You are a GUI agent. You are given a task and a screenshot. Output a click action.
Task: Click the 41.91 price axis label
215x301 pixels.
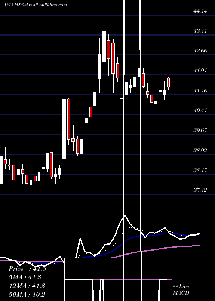[x=200, y=71]
